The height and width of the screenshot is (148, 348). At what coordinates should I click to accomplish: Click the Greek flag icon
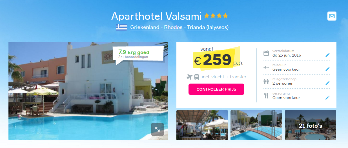tap(121, 27)
